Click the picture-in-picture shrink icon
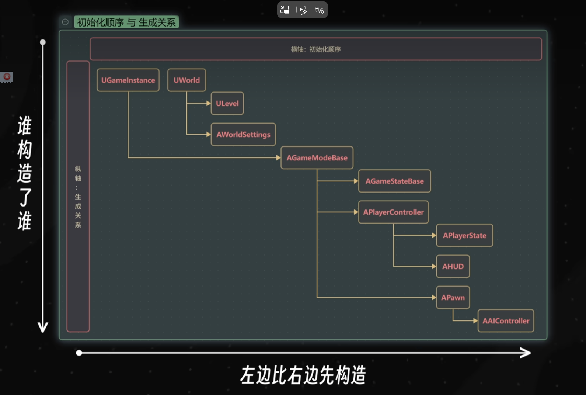 (x=285, y=10)
